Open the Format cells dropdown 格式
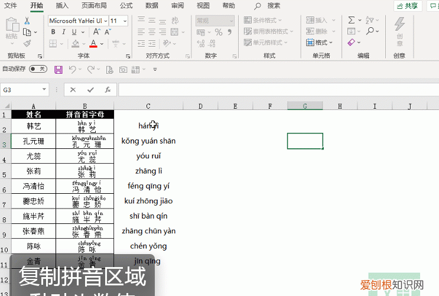439x296 pixels. tap(319, 43)
